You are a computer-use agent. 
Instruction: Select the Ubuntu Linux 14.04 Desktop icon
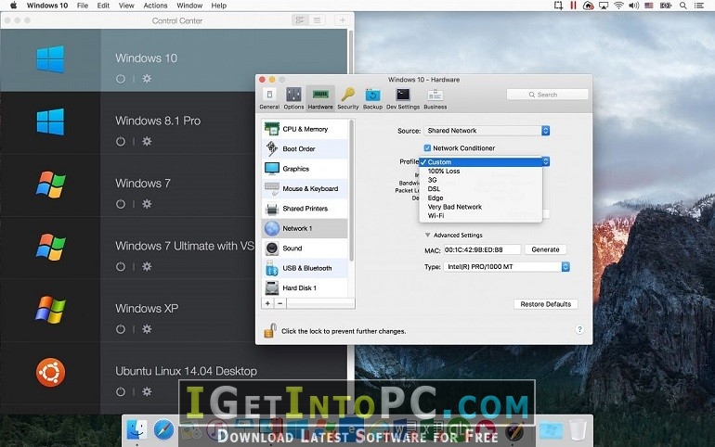[x=51, y=373]
